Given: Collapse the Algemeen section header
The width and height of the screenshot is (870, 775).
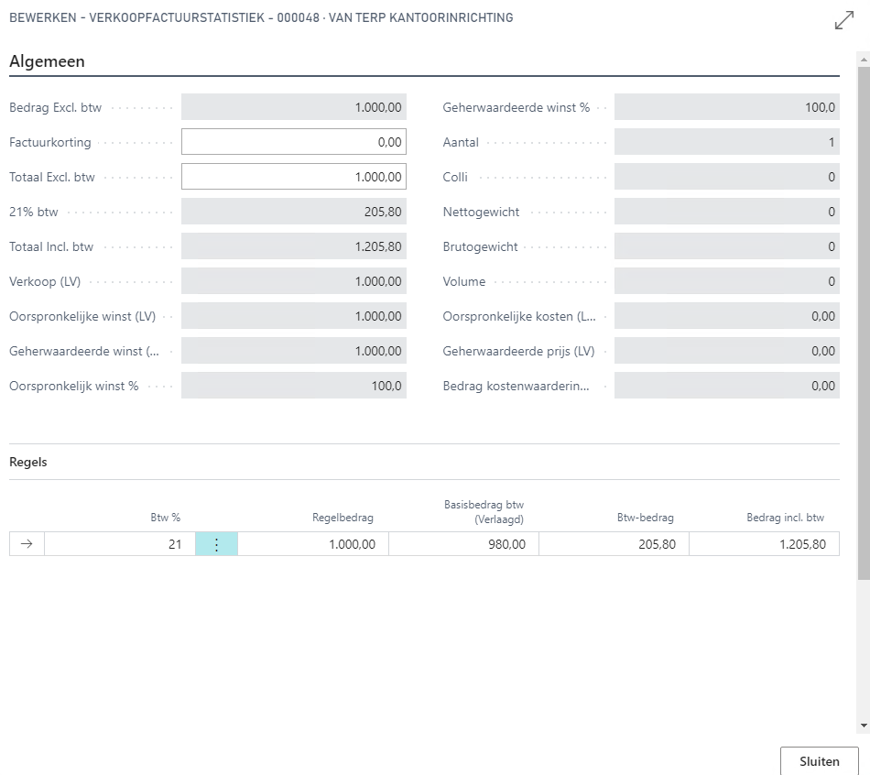Looking at the screenshot, I should tap(47, 61).
